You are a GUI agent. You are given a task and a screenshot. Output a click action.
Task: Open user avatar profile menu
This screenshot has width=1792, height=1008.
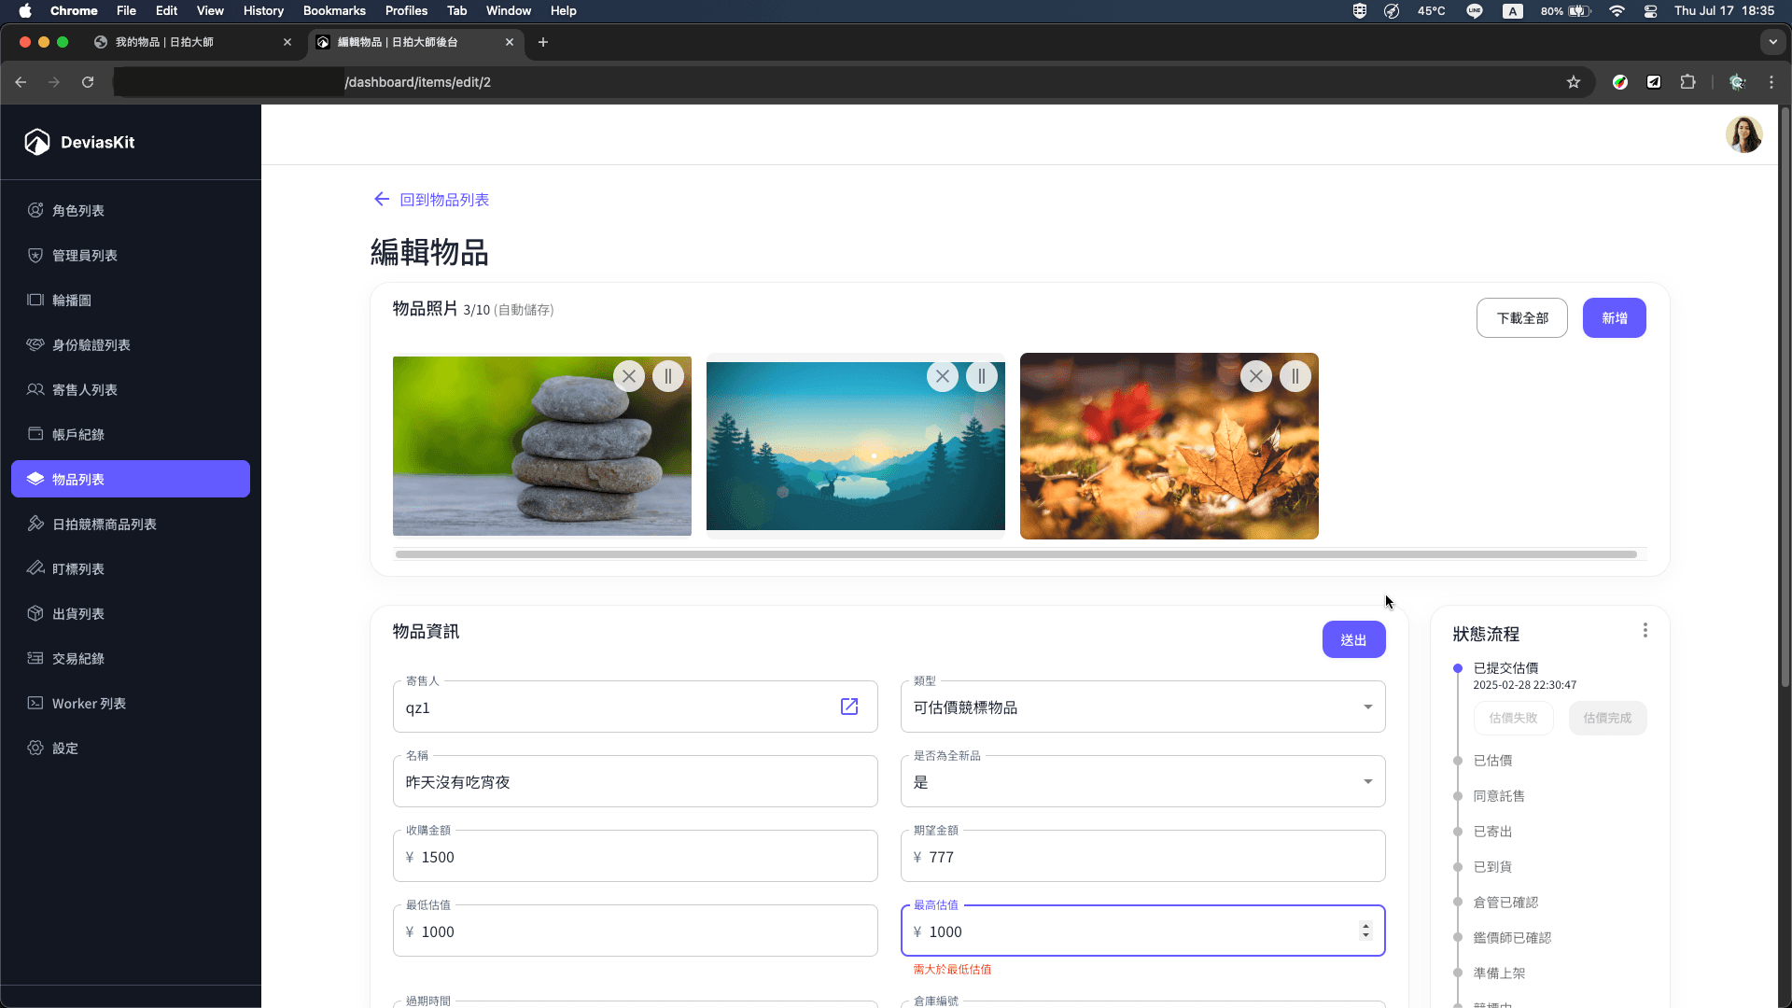click(1743, 134)
